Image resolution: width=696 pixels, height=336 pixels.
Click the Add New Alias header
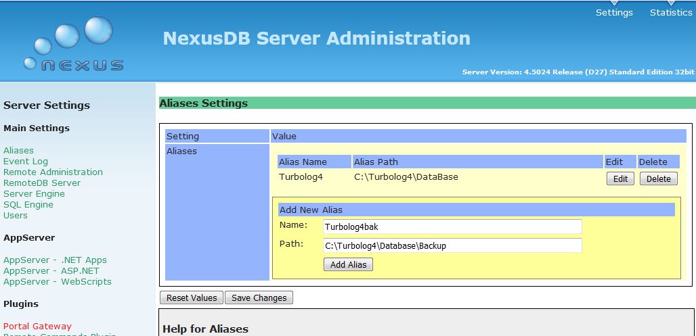(x=476, y=210)
